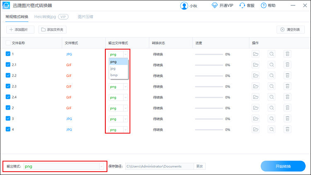Click progress bar of file 1
This screenshot has width=311, height=175.
click(x=209, y=54)
